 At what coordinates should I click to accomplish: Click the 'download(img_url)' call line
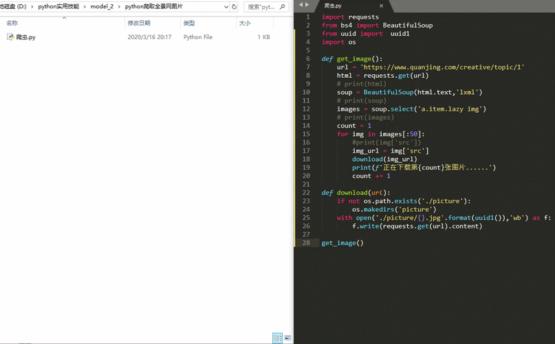384,159
